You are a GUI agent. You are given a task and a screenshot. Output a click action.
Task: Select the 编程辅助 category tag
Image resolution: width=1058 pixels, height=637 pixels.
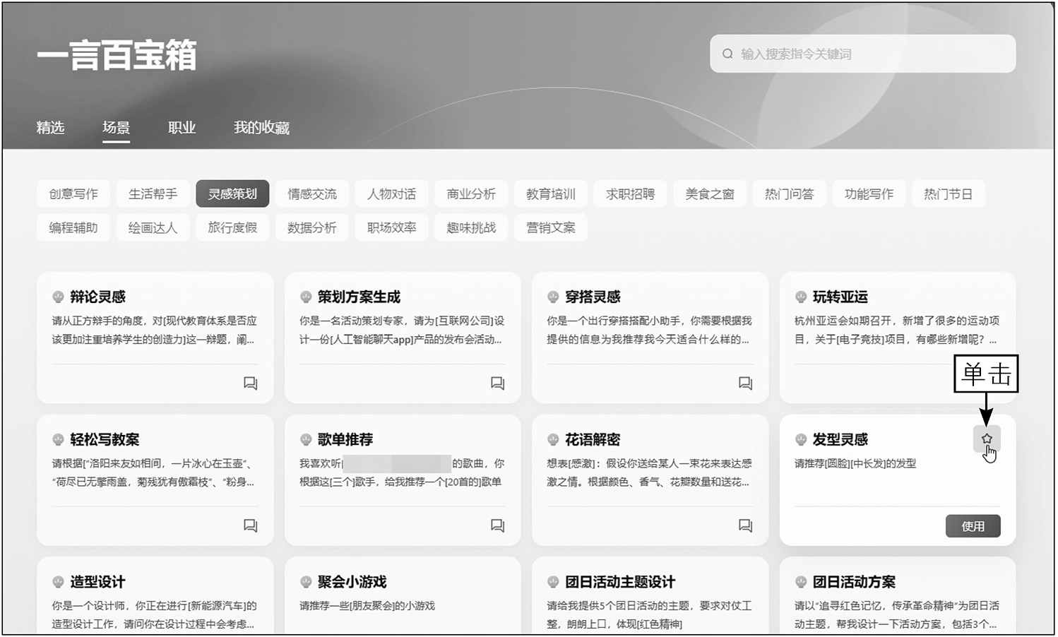(73, 227)
